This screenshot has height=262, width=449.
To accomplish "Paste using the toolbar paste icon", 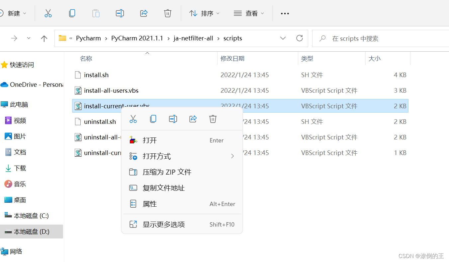I will pyautogui.click(x=96, y=13).
